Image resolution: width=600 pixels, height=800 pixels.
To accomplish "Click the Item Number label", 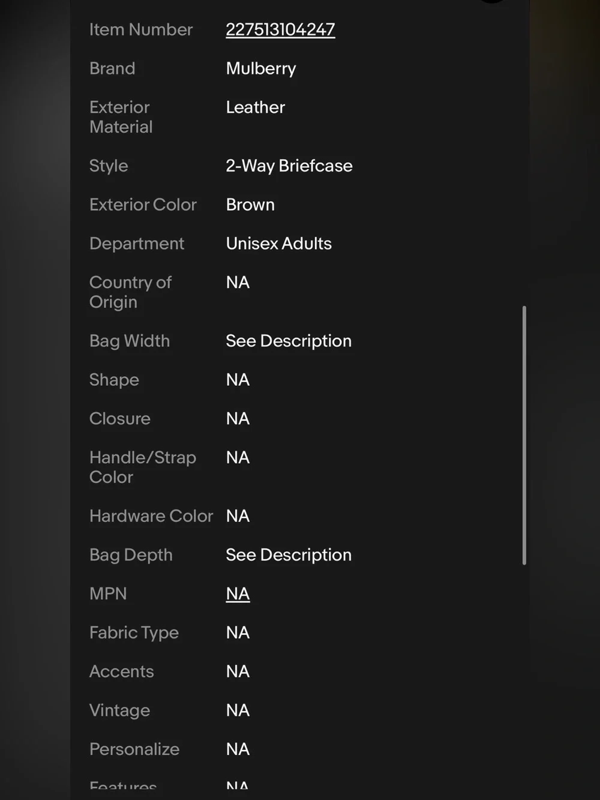I will pyautogui.click(x=141, y=29).
